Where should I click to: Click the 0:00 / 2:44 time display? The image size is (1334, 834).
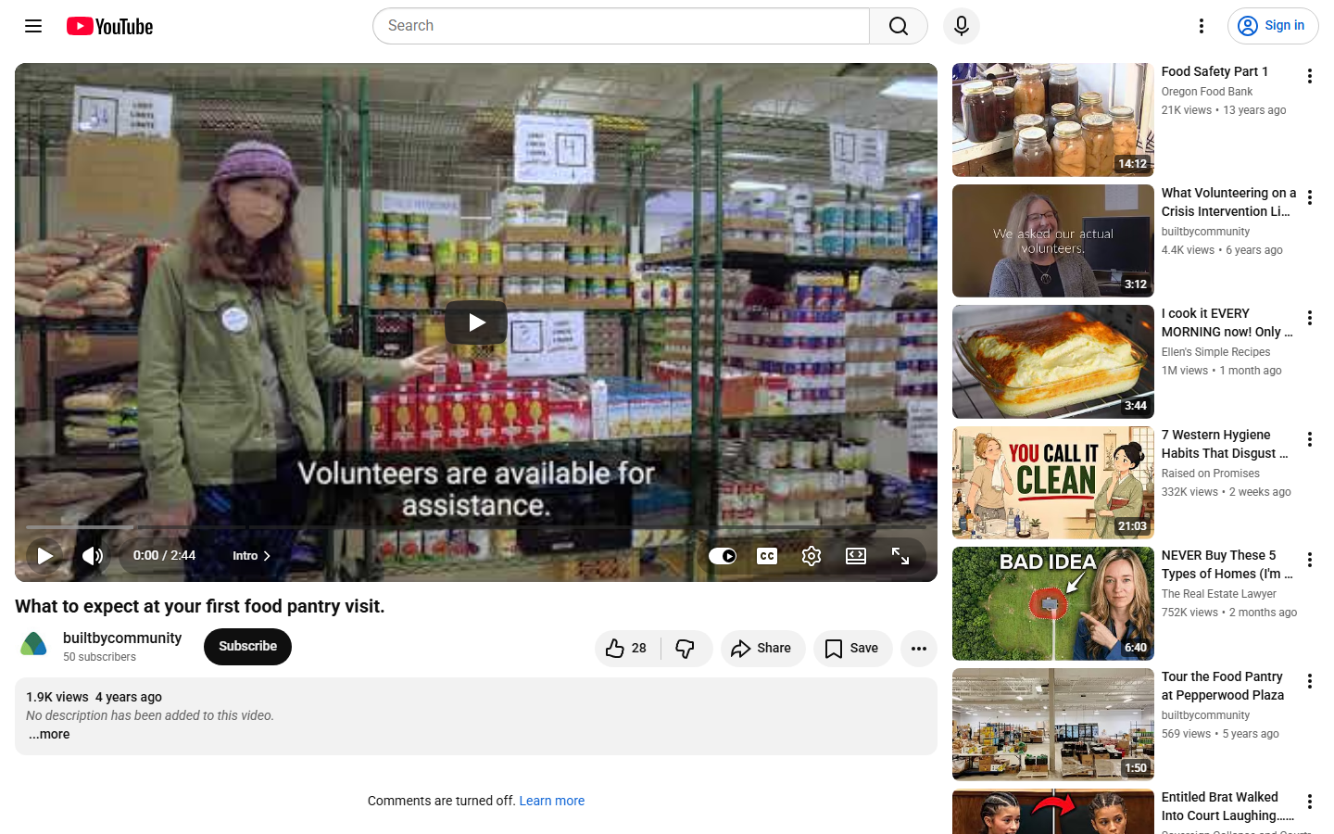(164, 556)
